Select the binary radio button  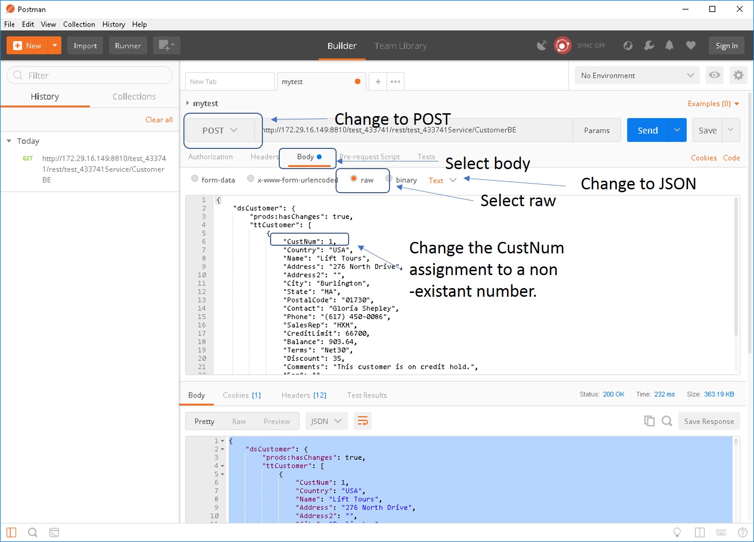tap(389, 179)
